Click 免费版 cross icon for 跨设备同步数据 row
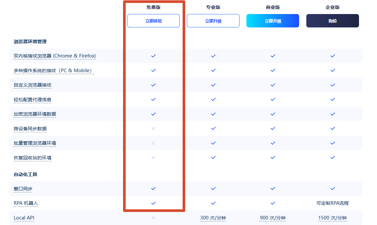 tap(153, 129)
